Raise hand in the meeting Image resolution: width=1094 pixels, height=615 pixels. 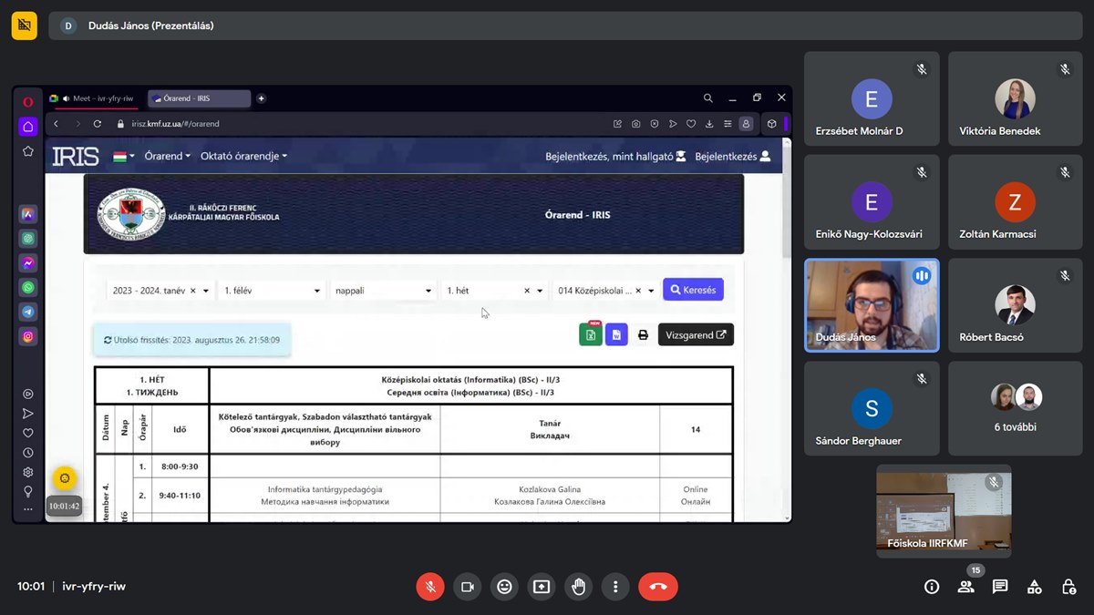pyautogui.click(x=578, y=587)
